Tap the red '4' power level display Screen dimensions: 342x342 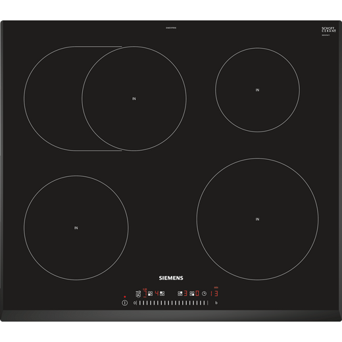tap(157, 293)
